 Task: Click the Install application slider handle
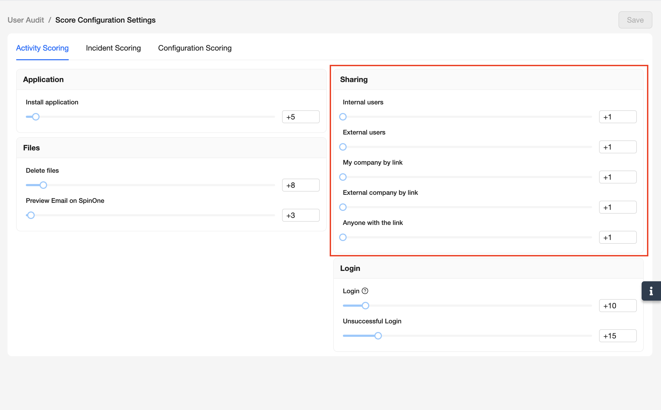[x=36, y=117]
